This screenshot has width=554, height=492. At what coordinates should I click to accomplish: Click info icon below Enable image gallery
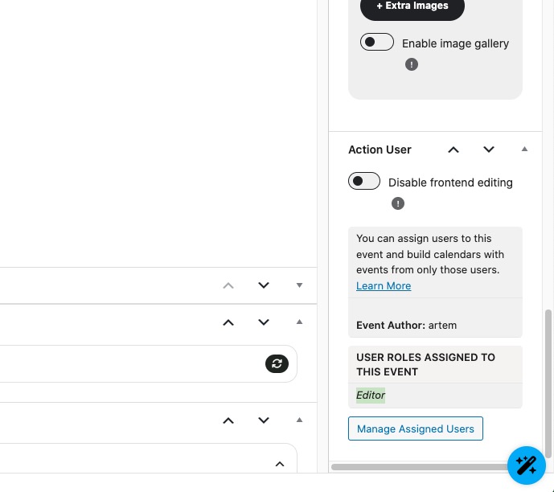412,64
